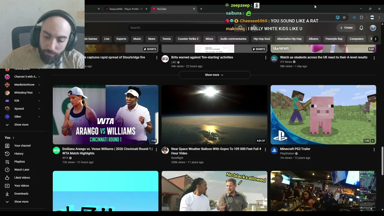384x216 pixels.
Task: Expand the You section with Show more
Action: (23, 202)
